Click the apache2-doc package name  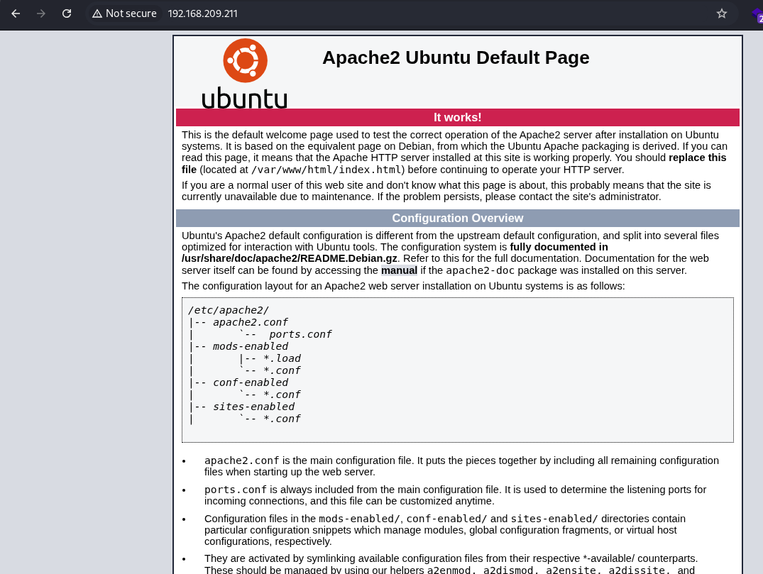[x=481, y=270]
